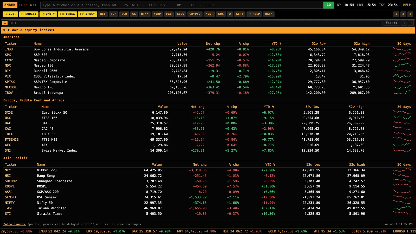
Task: Follow the Yahoo Finance source link
Action: click(x=15, y=224)
